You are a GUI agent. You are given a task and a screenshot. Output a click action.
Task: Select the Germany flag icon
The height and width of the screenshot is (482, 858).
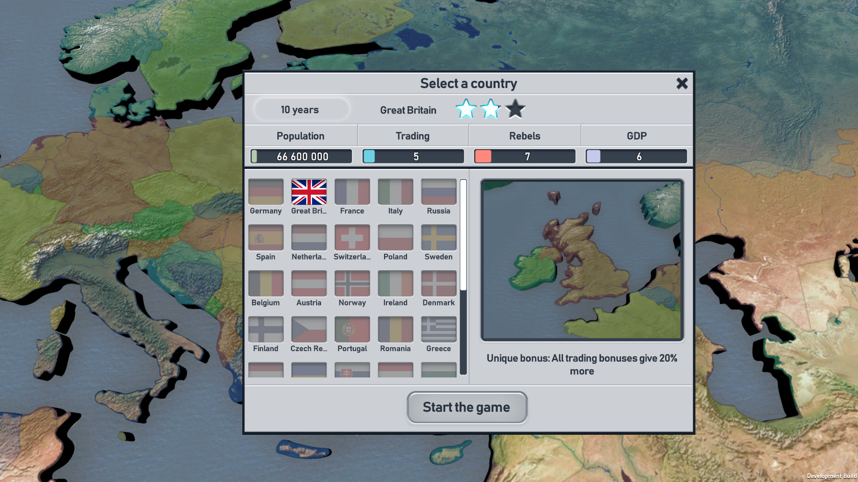tap(266, 192)
